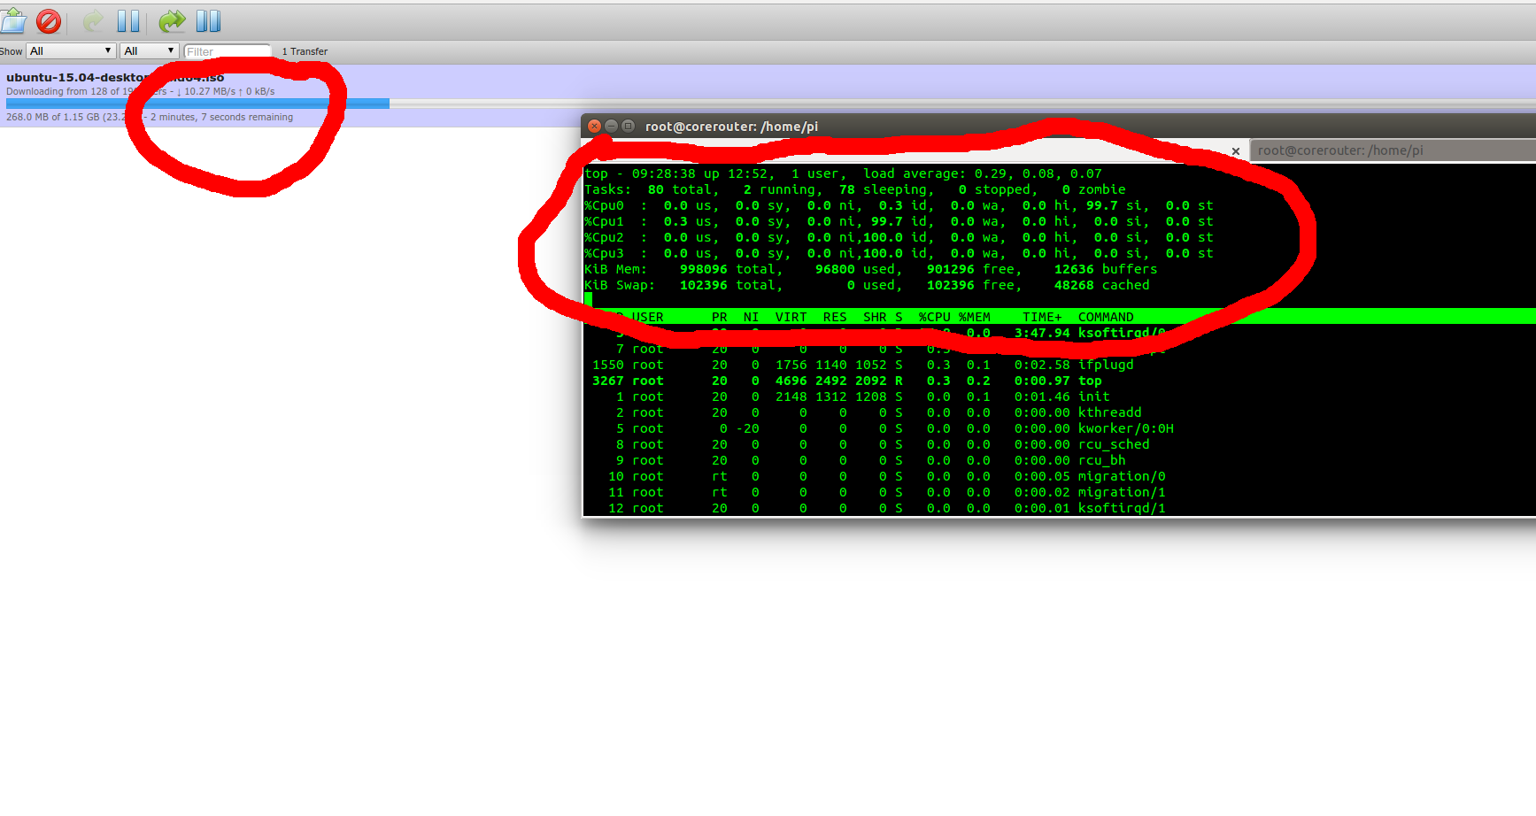Close the terminal window with red button
The width and height of the screenshot is (1536, 816).
click(595, 127)
